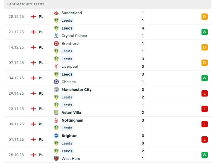Open the Sunderland team link
Image resolution: width=214 pixels, height=163 pixels.
(x=72, y=13)
